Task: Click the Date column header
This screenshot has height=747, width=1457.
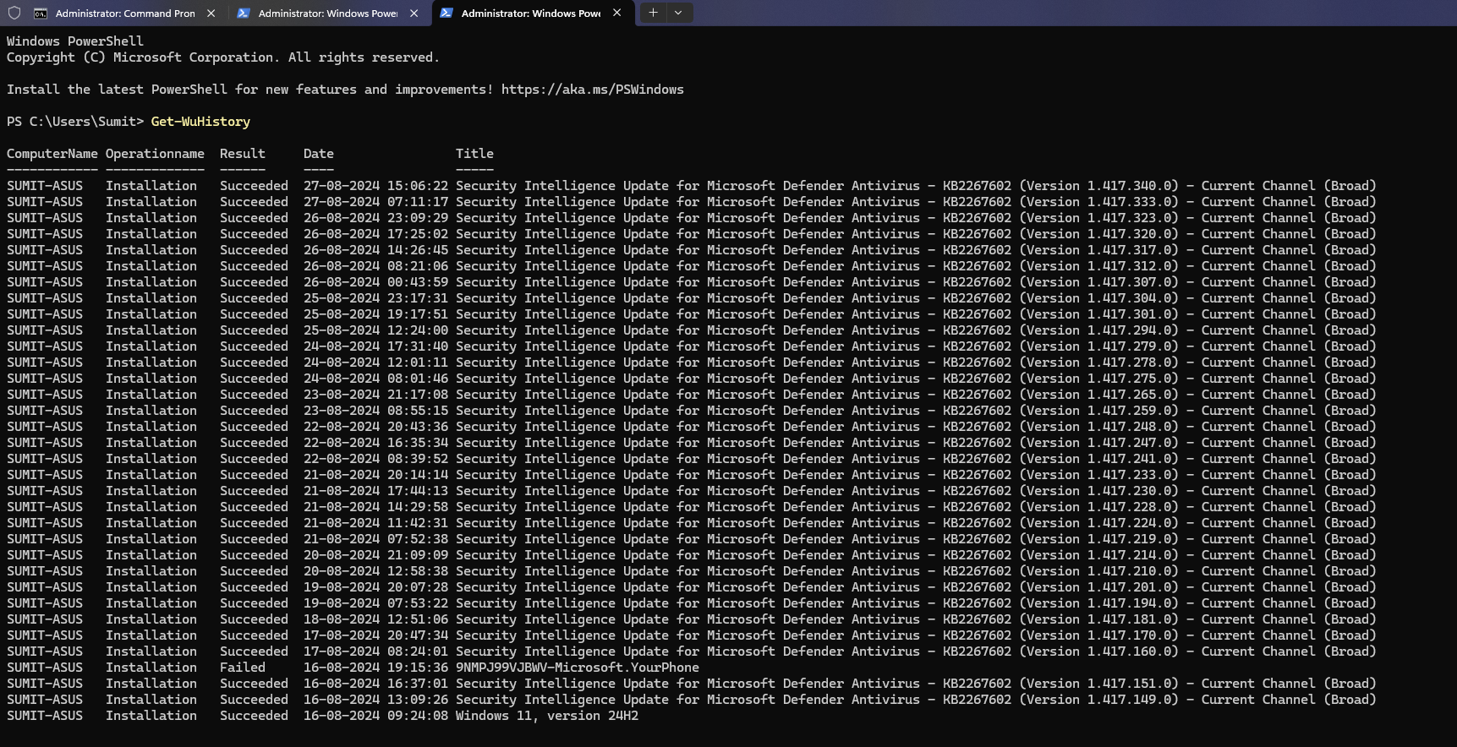Action: point(319,154)
